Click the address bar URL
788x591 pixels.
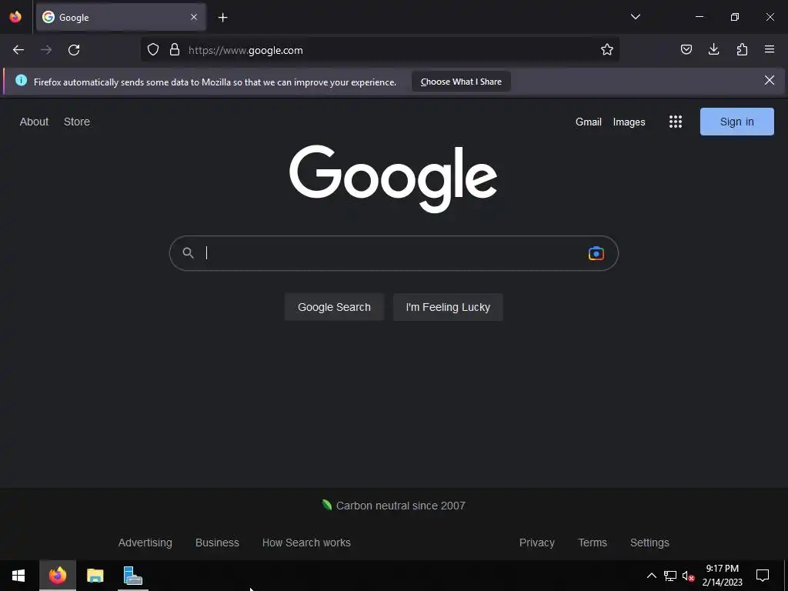(x=245, y=50)
